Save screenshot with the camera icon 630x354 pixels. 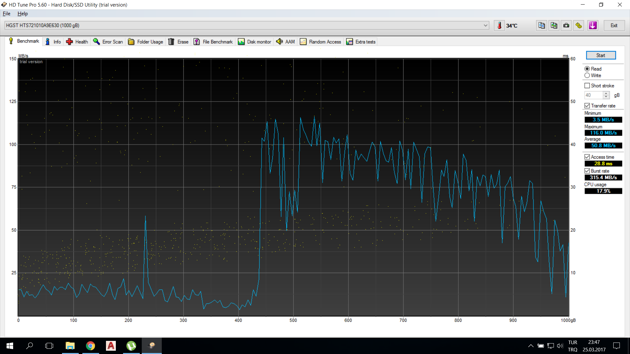click(x=566, y=26)
